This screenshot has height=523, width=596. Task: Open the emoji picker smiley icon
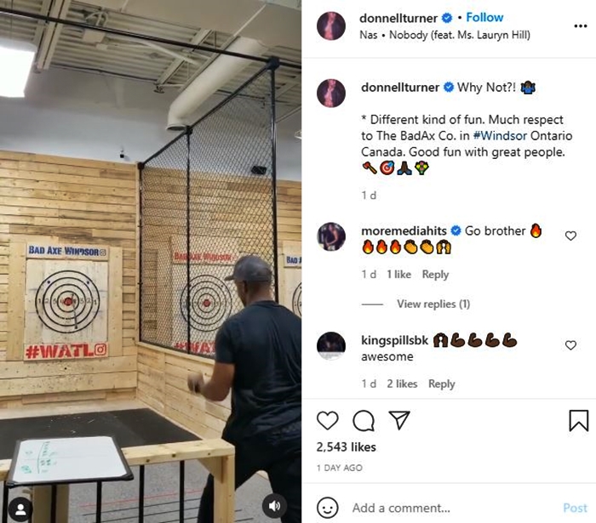pyautogui.click(x=327, y=508)
